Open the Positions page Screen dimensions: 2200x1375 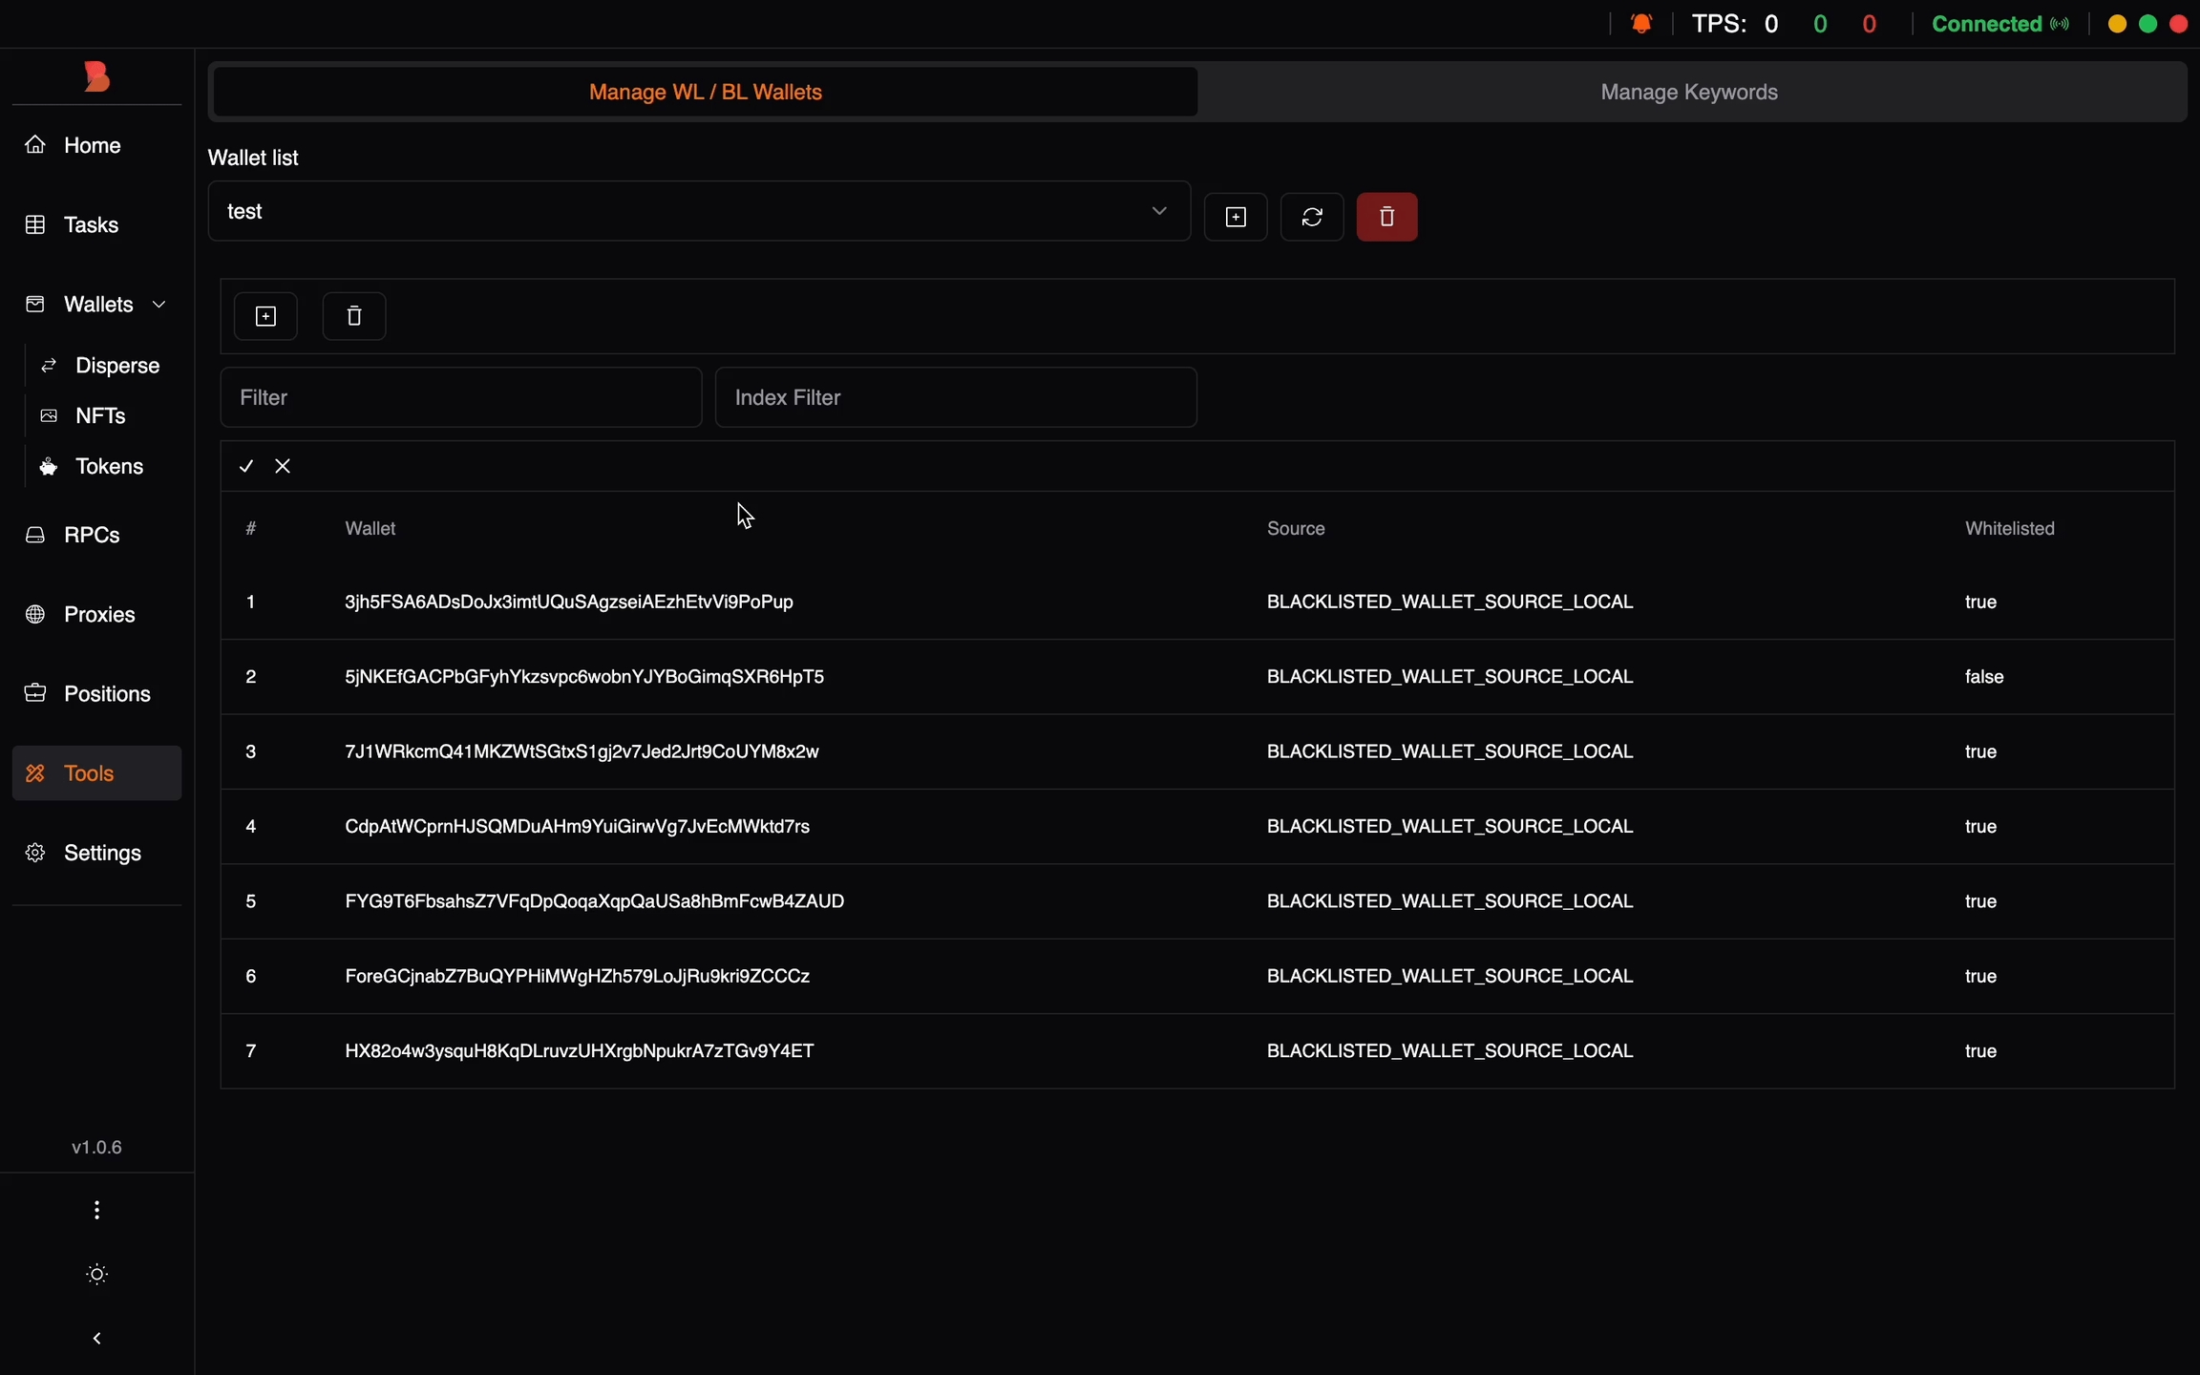[x=106, y=693]
